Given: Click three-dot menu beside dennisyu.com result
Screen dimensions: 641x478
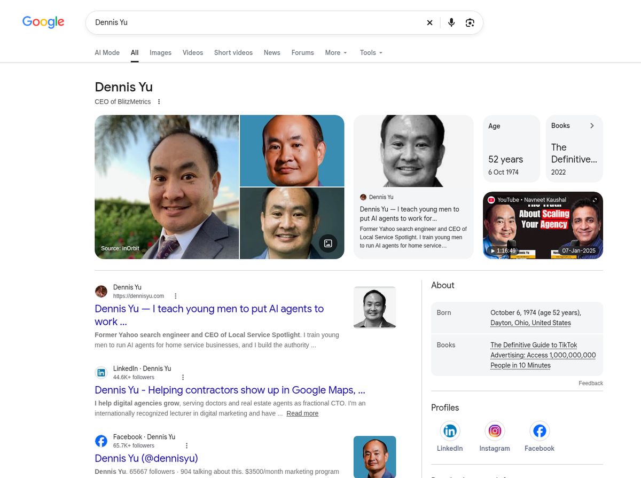Looking at the screenshot, I should click(x=175, y=296).
